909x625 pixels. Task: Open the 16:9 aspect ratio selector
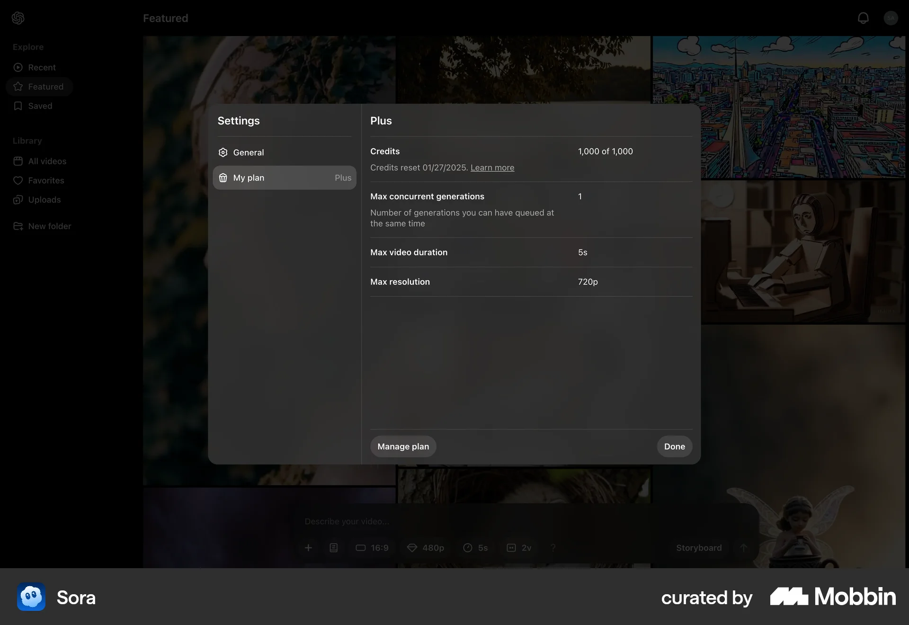coord(372,548)
